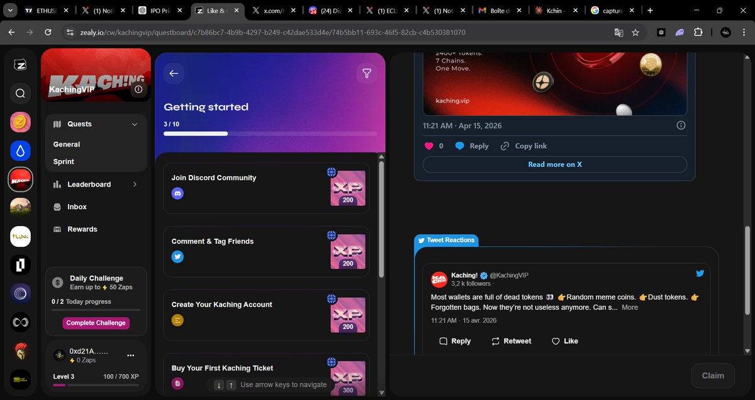This screenshot has height=400, width=755.
Task: Open the infinity symbol community icon
Action: 20,323
